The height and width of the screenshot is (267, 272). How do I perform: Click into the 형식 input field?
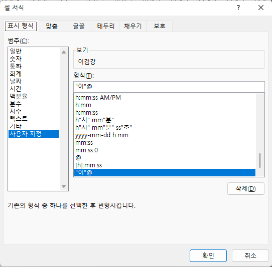(169, 87)
